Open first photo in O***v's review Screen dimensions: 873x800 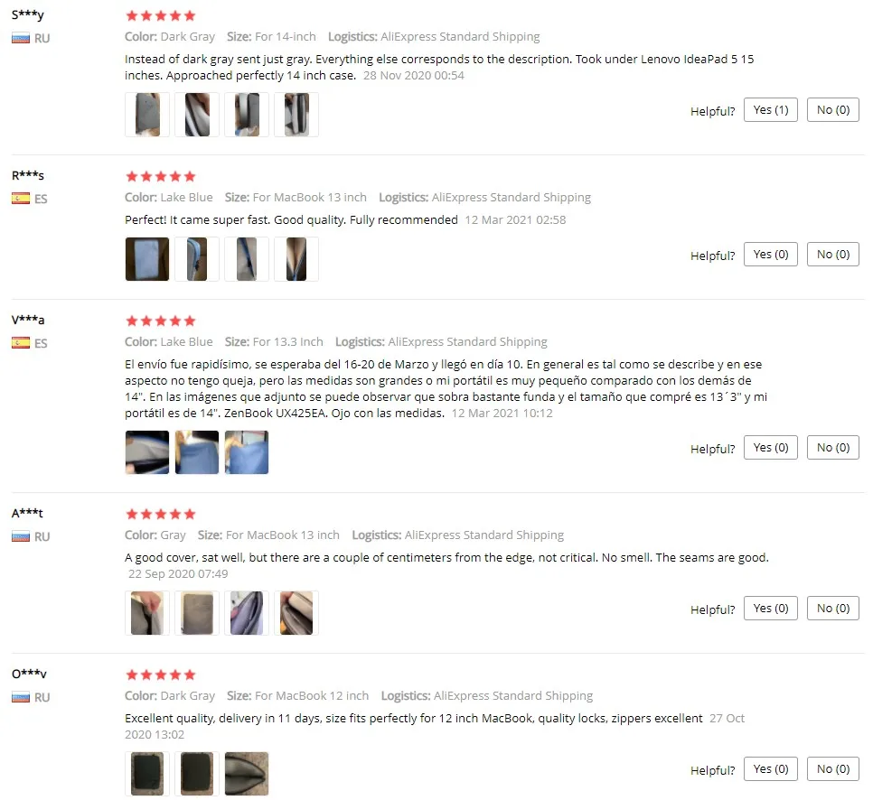[x=147, y=774]
